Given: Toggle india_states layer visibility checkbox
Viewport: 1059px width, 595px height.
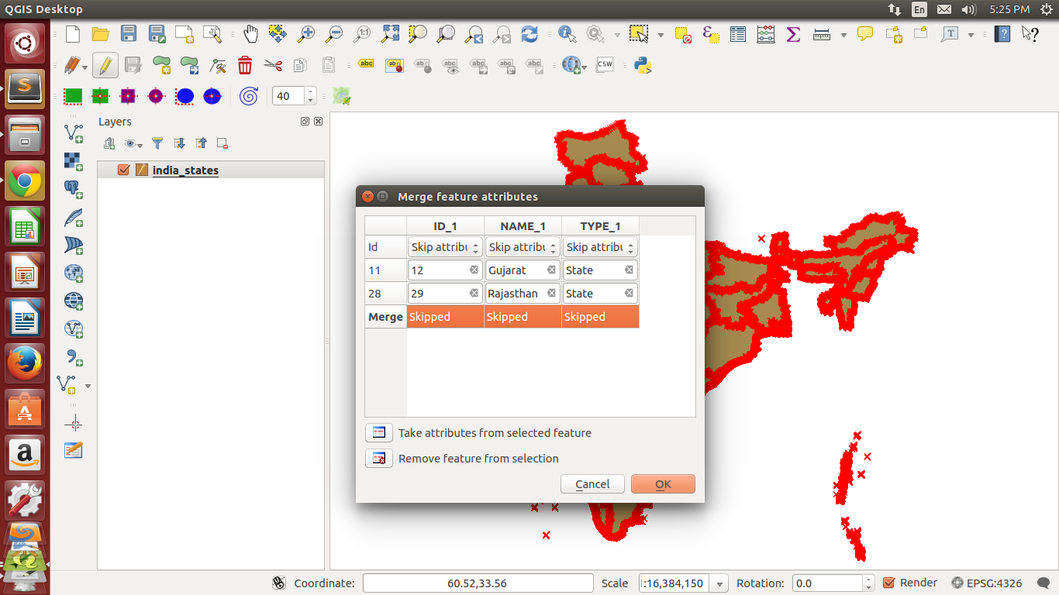Looking at the screenshot, I should (123, 170).
